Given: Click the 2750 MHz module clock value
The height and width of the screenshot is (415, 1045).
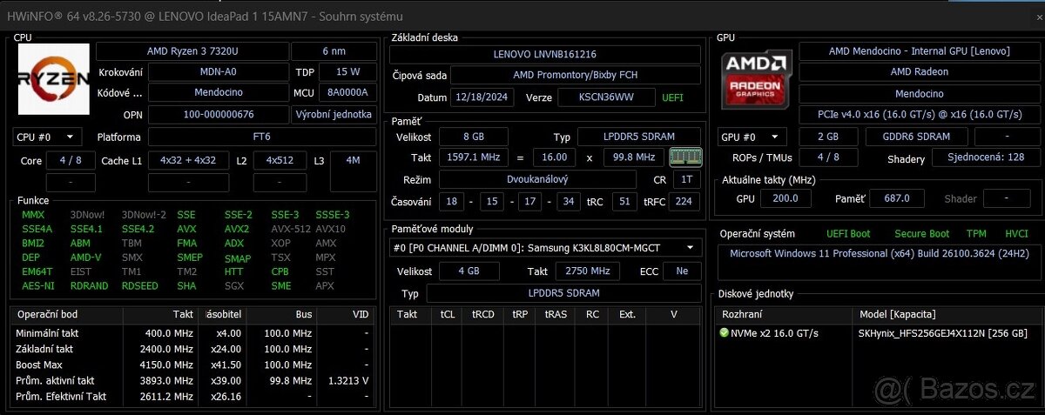Looking at the screenshot, I should 587,271.
